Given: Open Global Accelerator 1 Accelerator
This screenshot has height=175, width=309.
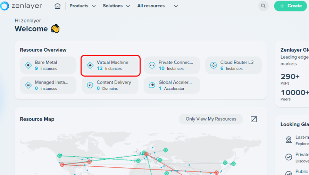Looking at the screenshot, I should coord(172,85).
